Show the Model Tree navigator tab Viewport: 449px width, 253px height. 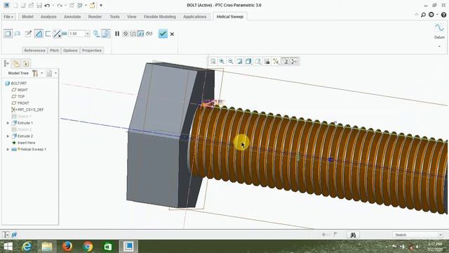click(6, 64)
